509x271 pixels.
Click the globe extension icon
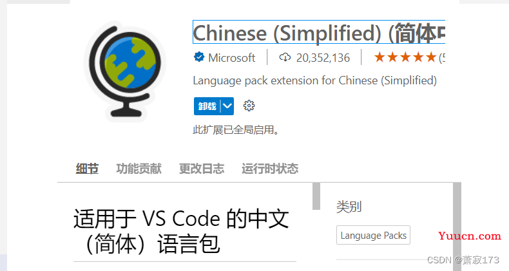pyautogui.click(x=125, y=71)
